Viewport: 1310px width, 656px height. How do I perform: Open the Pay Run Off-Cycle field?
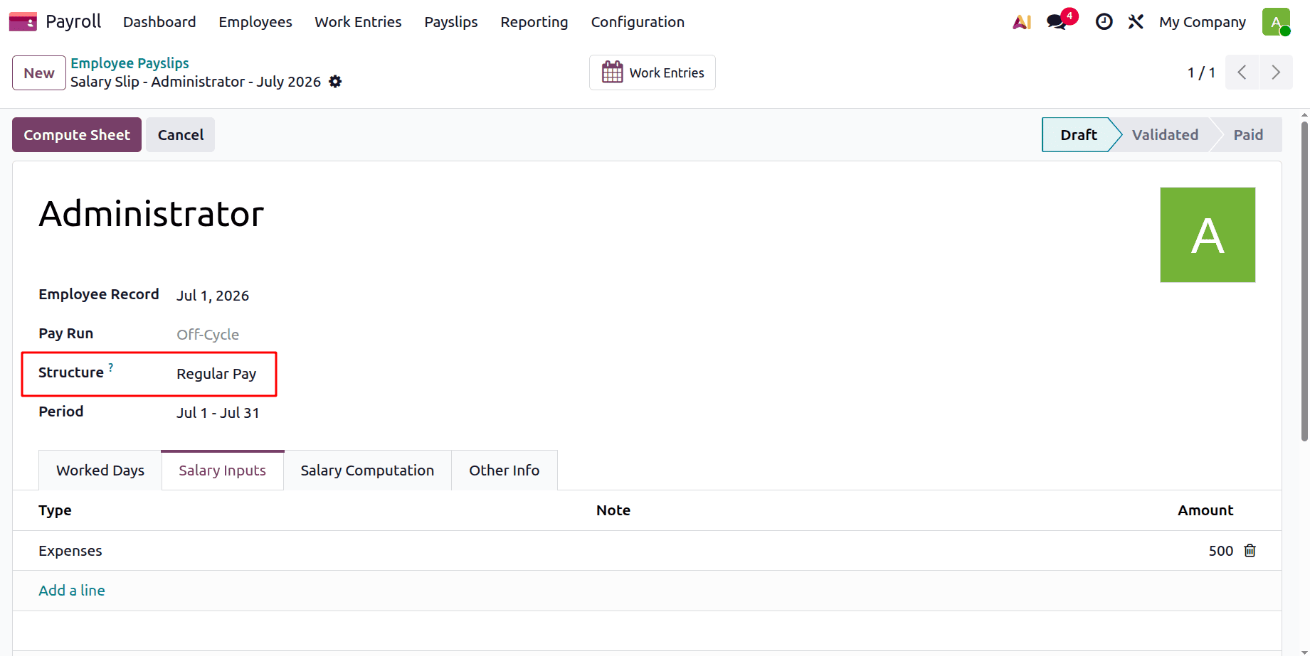tap(208, 335)
